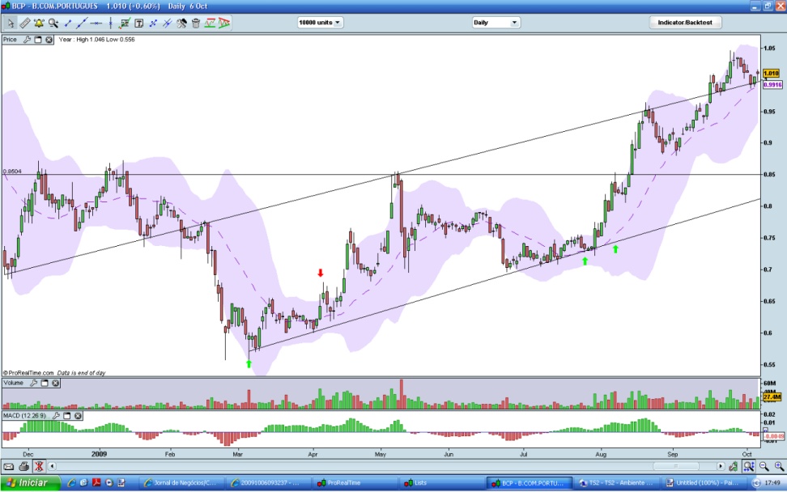Open the wrench and hammer object settings
Image resolution: width=787 pixels, height=492 pixels.
point(181,23)
